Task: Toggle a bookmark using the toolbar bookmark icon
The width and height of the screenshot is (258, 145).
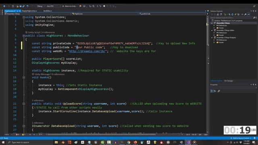Action: point(104,6)
